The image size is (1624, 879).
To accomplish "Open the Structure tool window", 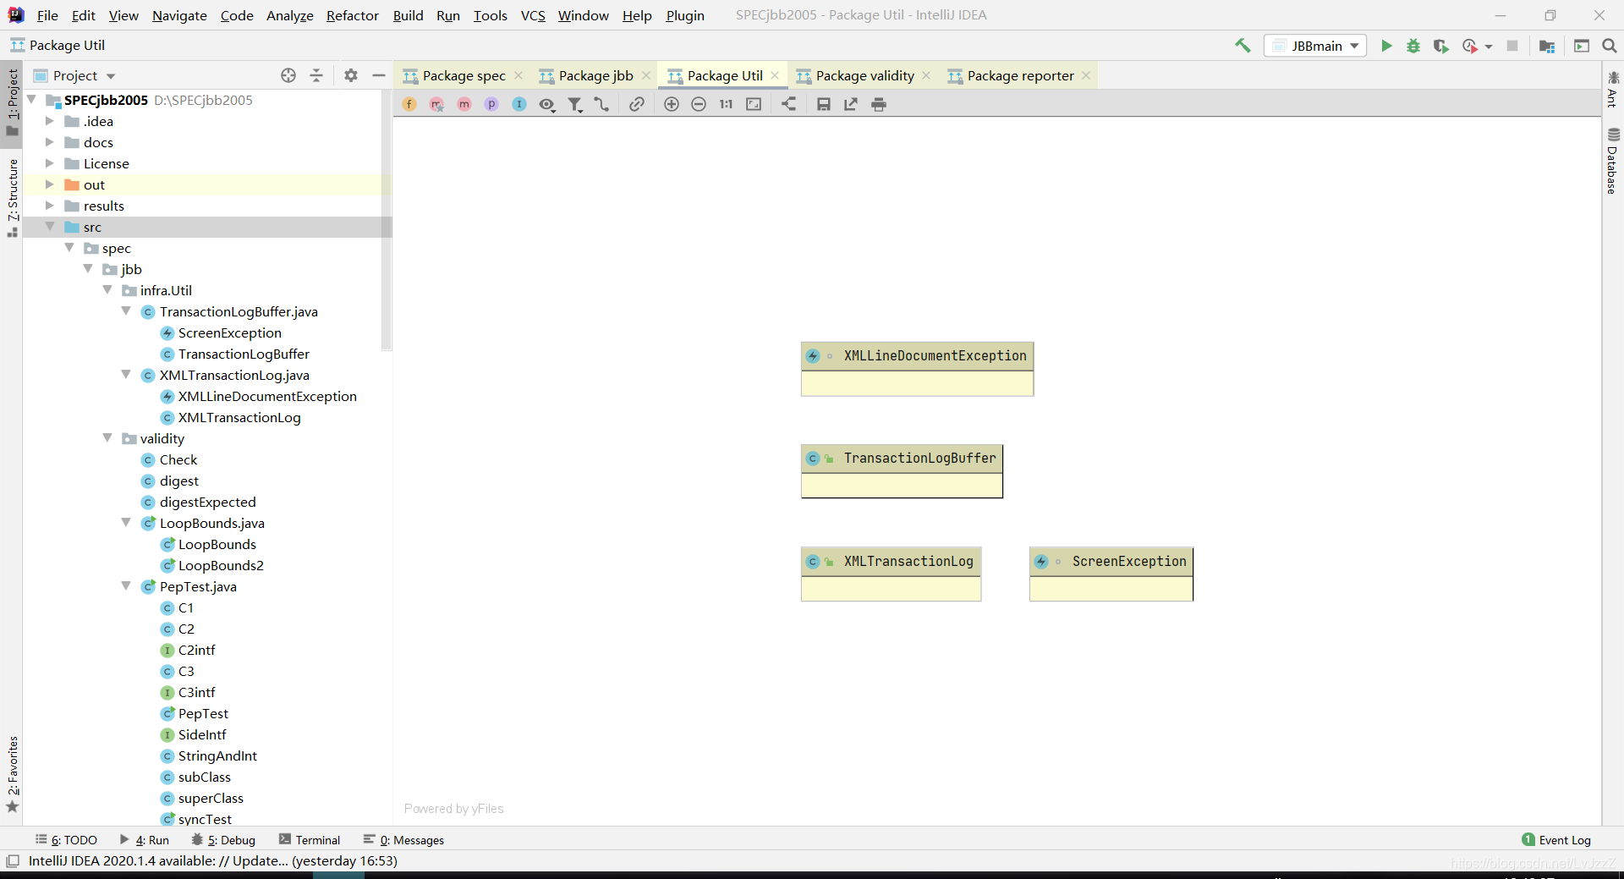I will tap(12, 197).
